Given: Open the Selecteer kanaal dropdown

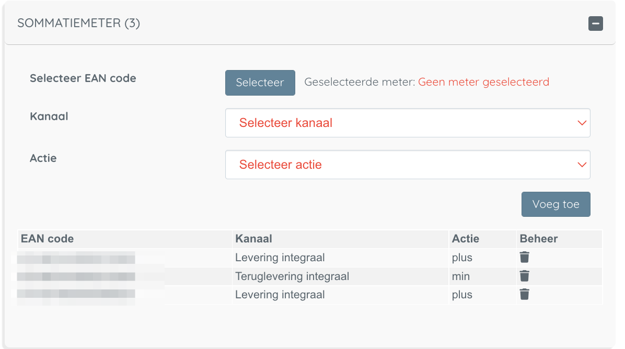Looking at the screenshot, I should pos(407,123).
